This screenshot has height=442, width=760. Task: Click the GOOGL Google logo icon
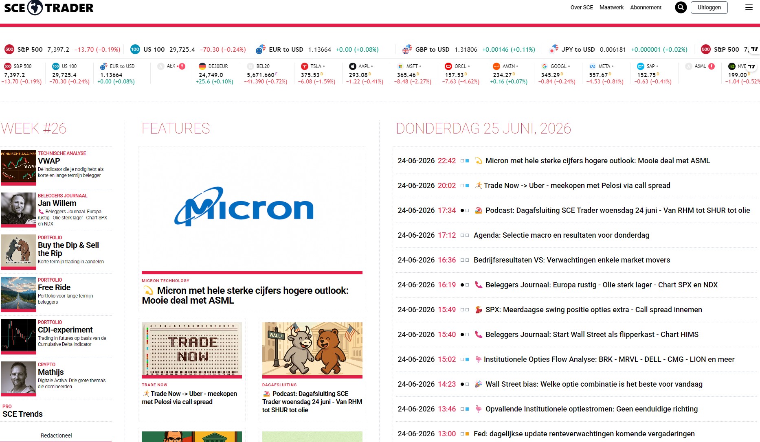(x=545, y=66)
